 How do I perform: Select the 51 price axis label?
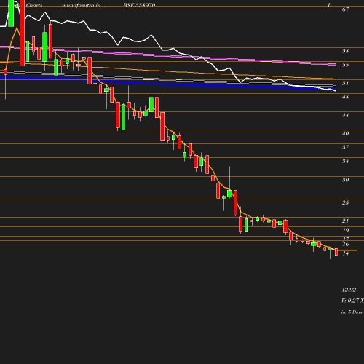click(345, 83)
